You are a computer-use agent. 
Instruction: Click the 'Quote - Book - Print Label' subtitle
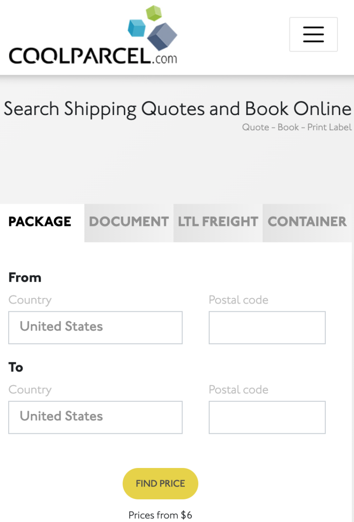[296, 127]
